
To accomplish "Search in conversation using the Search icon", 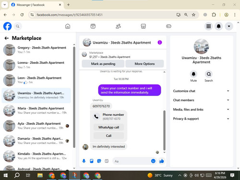I will coord(209,74).
